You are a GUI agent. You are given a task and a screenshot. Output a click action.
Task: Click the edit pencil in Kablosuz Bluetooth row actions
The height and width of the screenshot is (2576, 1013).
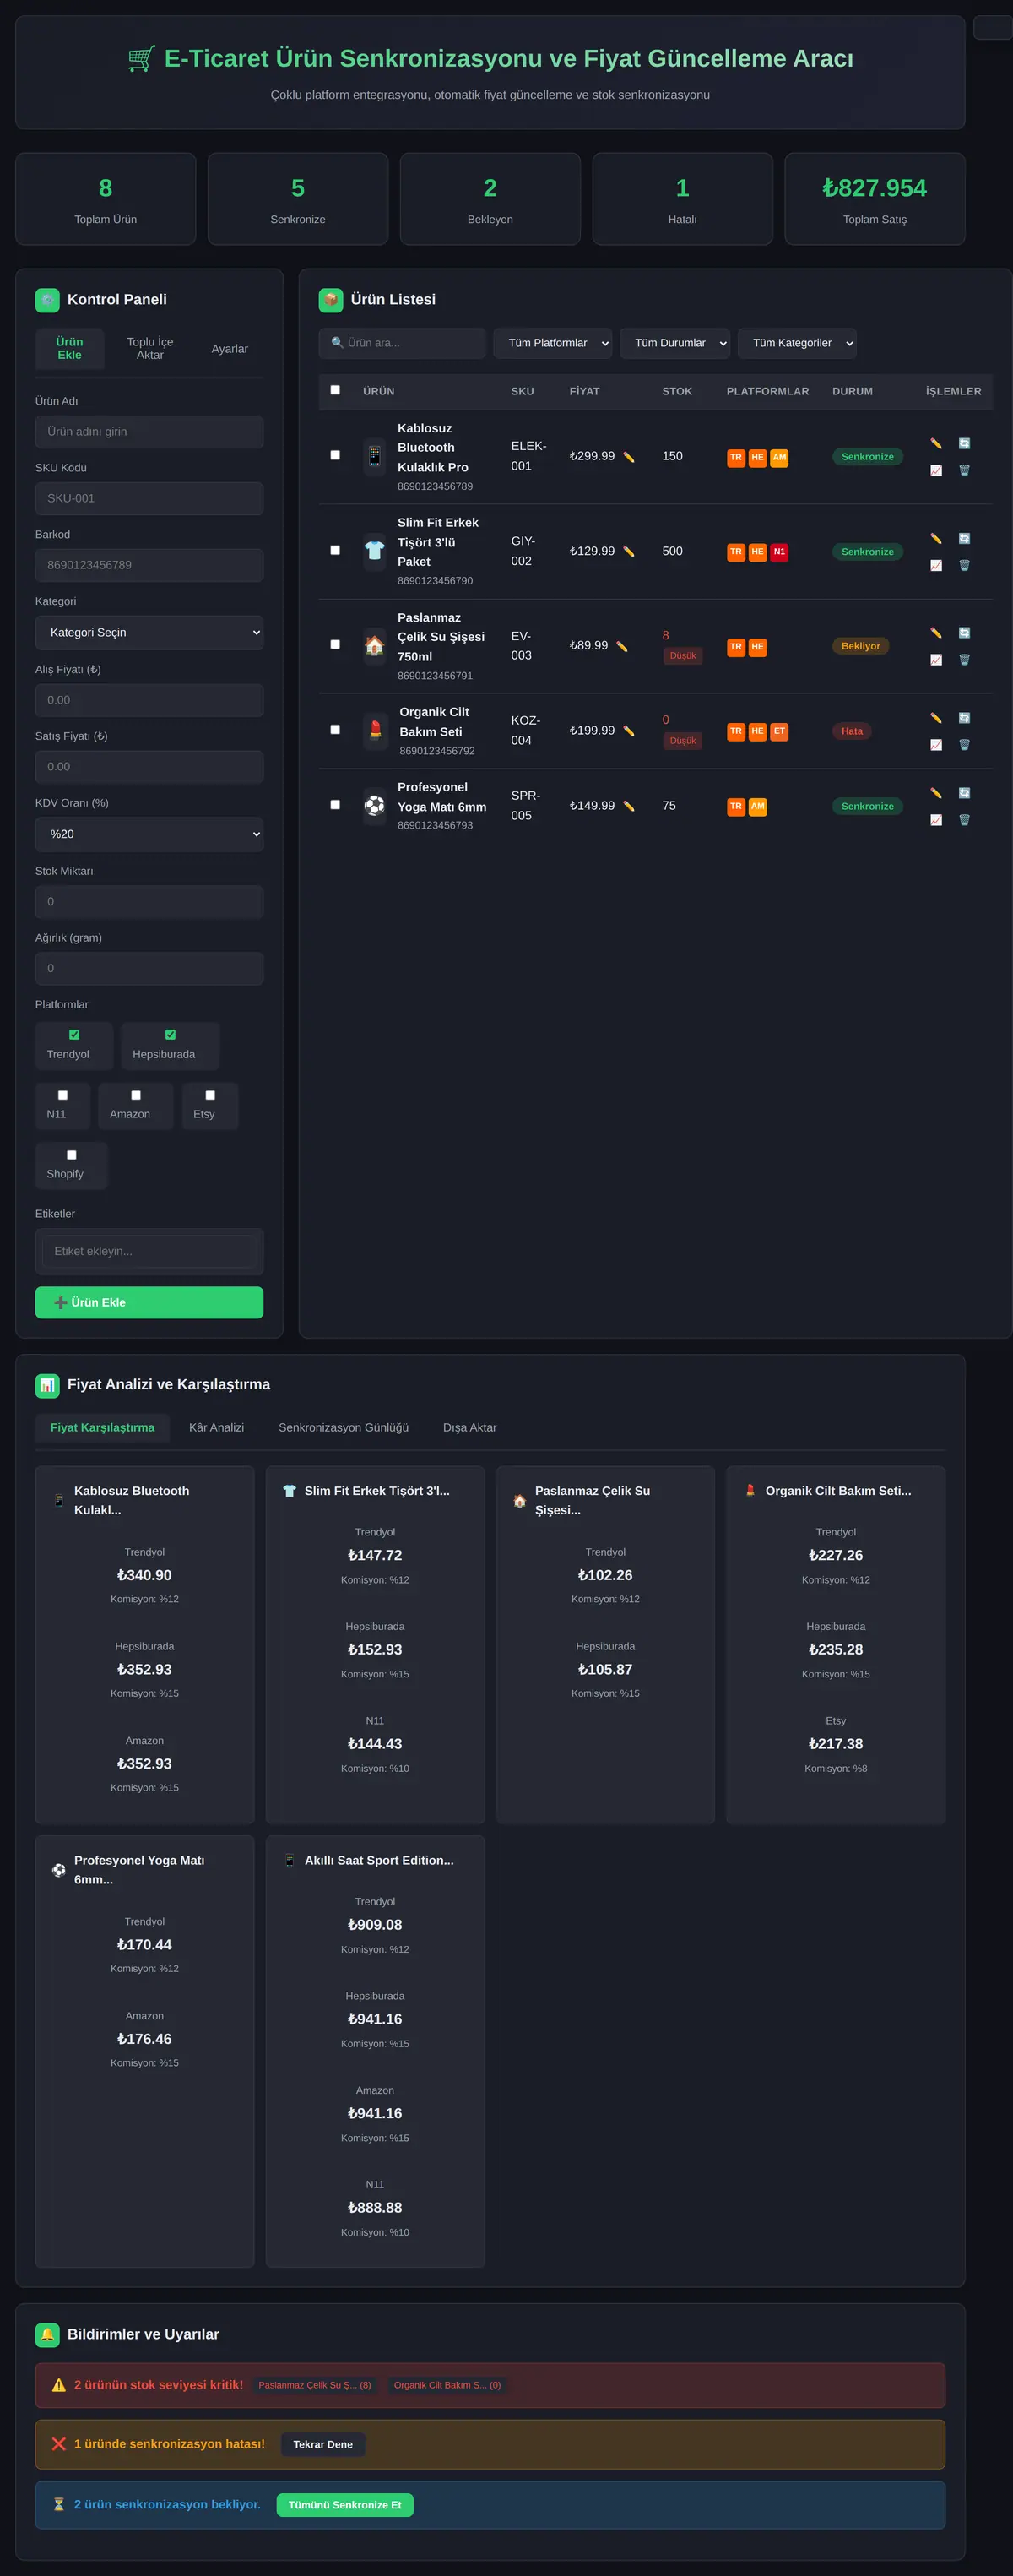click(936, 443)
